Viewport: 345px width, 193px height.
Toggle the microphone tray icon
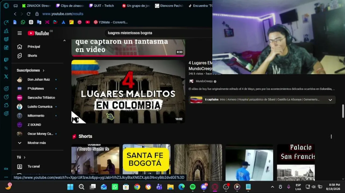pyautogui.click(x=289, y=187)
